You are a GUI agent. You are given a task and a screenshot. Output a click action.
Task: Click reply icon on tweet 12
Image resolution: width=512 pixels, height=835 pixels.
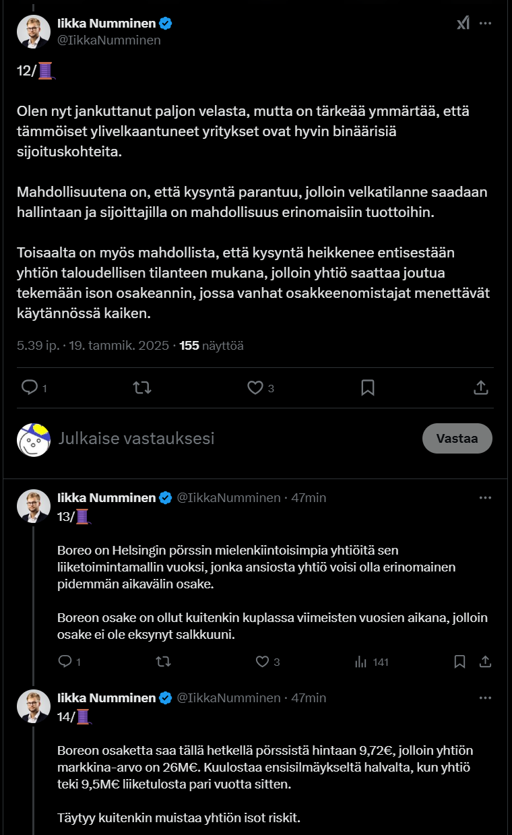click(x=30, y=388)
